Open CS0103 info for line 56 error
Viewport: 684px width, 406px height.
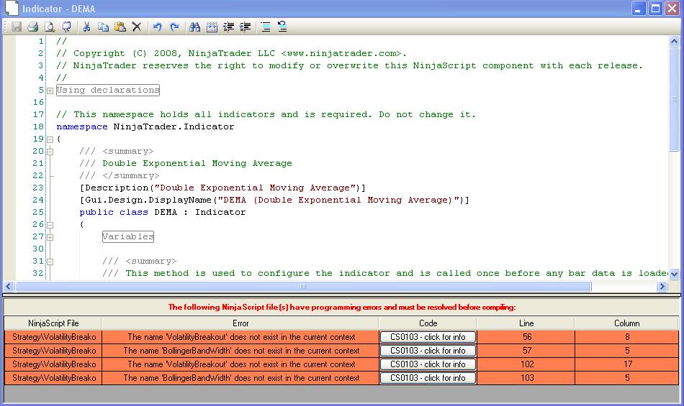428,337
